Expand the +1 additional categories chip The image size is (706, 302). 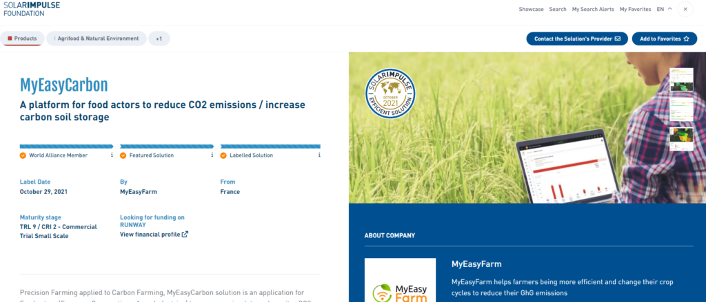click(159, 39)
